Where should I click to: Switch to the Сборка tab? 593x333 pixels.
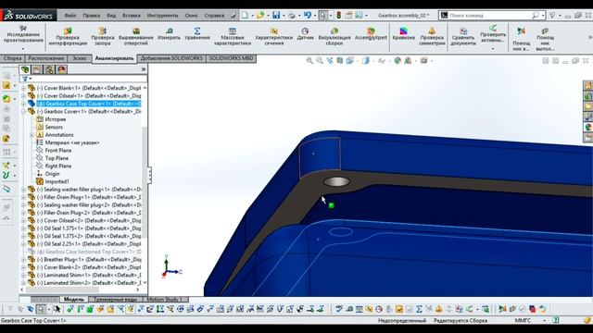coord(12,58)
